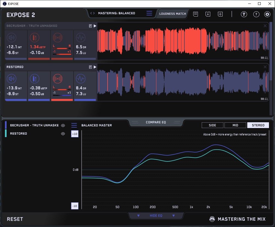The width and height of the screenshot is (275, 227).
Task: Click the add track plus icon
Action: [x=220, y=14]
